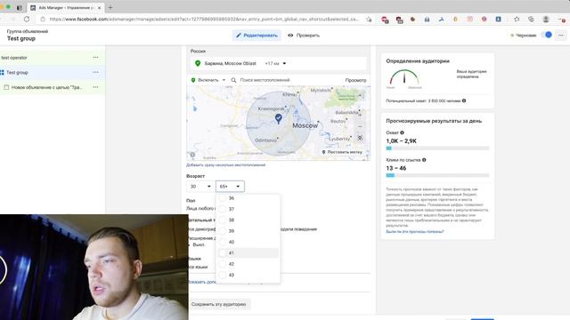Image resolution: width=570 pixels, height=320 pixels.
Task: Select age 41 in the list
Action: click(248, 252)
